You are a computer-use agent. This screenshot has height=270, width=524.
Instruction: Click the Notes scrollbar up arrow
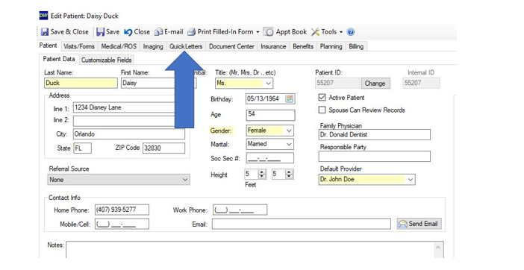(x=437, y=248)
